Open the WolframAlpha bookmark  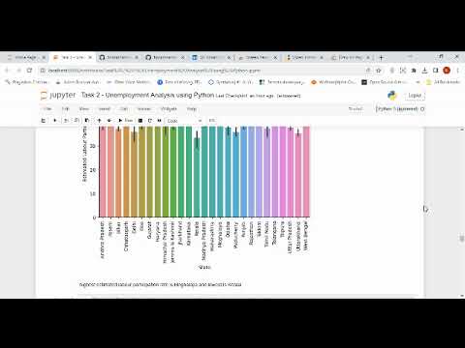[x=333, y=82]
